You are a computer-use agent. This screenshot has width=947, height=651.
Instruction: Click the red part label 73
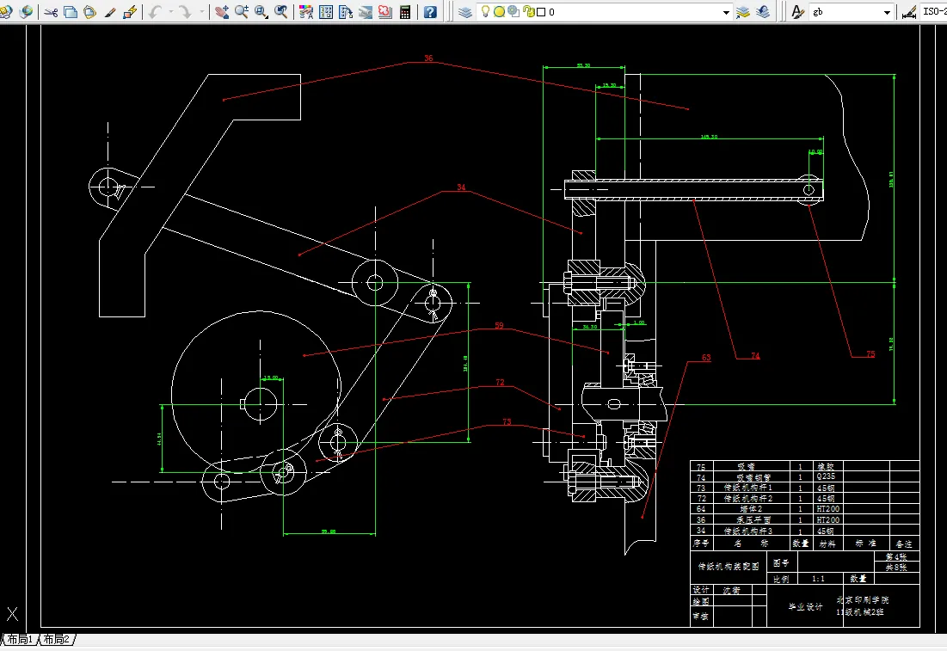[507, 421]
